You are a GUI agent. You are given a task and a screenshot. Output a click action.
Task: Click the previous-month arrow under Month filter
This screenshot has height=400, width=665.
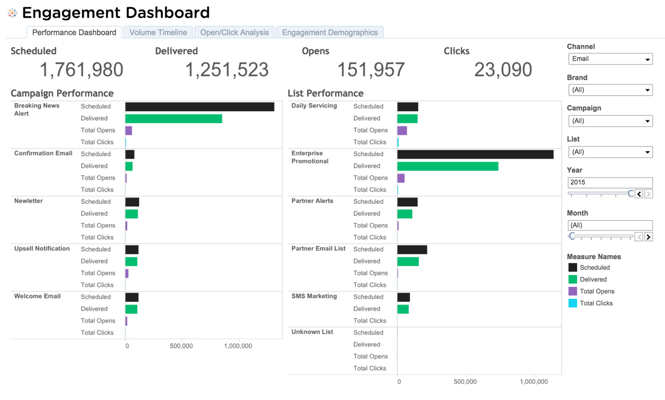point(639,236)
